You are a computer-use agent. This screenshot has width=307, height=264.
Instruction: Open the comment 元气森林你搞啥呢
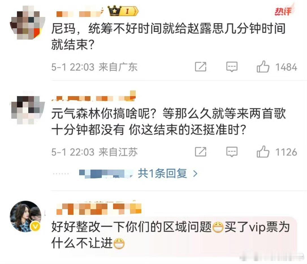pos(168,121)
